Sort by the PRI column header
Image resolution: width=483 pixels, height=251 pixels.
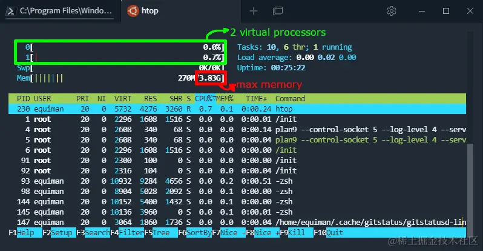click(x=82, y=99)
